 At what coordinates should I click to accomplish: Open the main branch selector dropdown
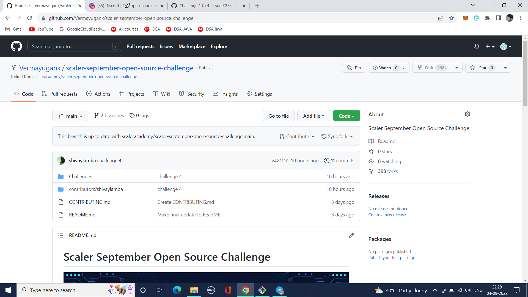70,116
